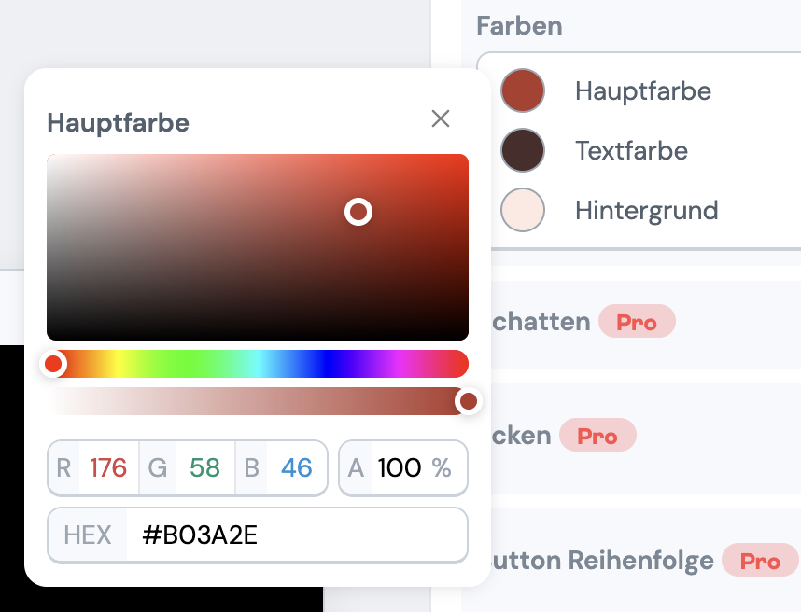Close the Hauptfarbe color picker
The height and width of the screenshot is (612, 801).
(440, 118)
